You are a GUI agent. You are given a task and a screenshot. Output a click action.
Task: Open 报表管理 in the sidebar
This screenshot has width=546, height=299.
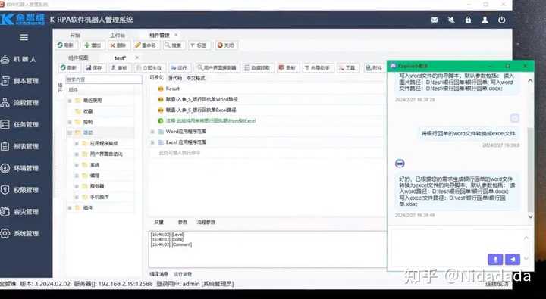[20, 146]
